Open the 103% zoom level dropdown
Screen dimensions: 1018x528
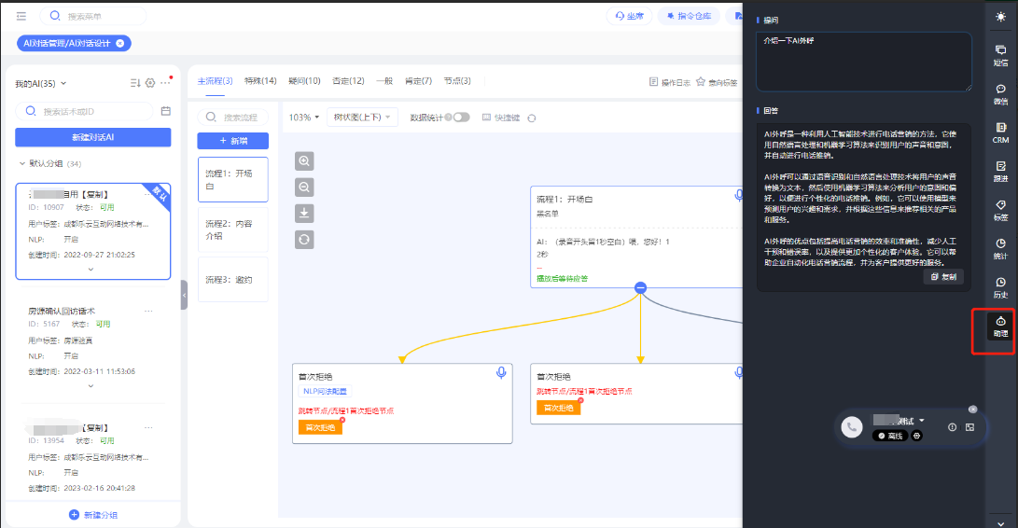(304, 118)
